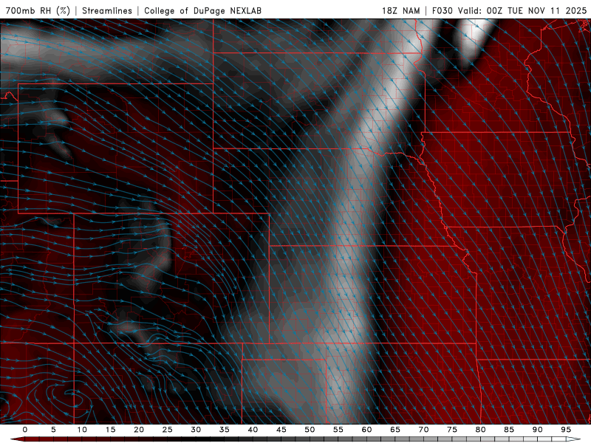Click the "F030" forecast hour text
This screenshot has width=591, height=443.
pos(442,10)
